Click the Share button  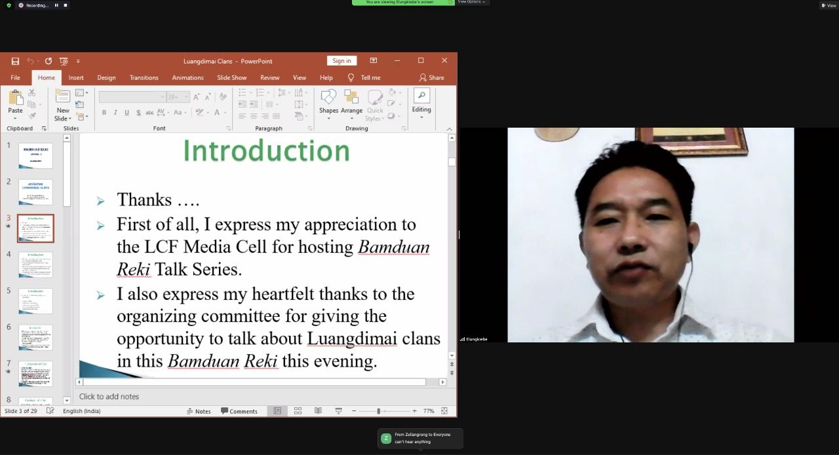coord(431,77)
